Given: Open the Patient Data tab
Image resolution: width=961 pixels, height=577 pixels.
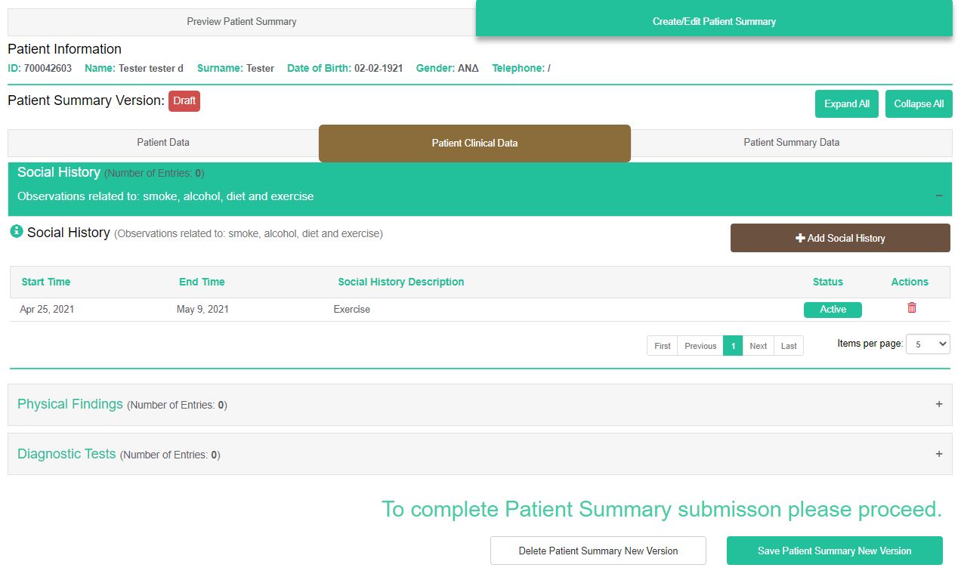Looking at the screenshot, I should tap(163, 143).
